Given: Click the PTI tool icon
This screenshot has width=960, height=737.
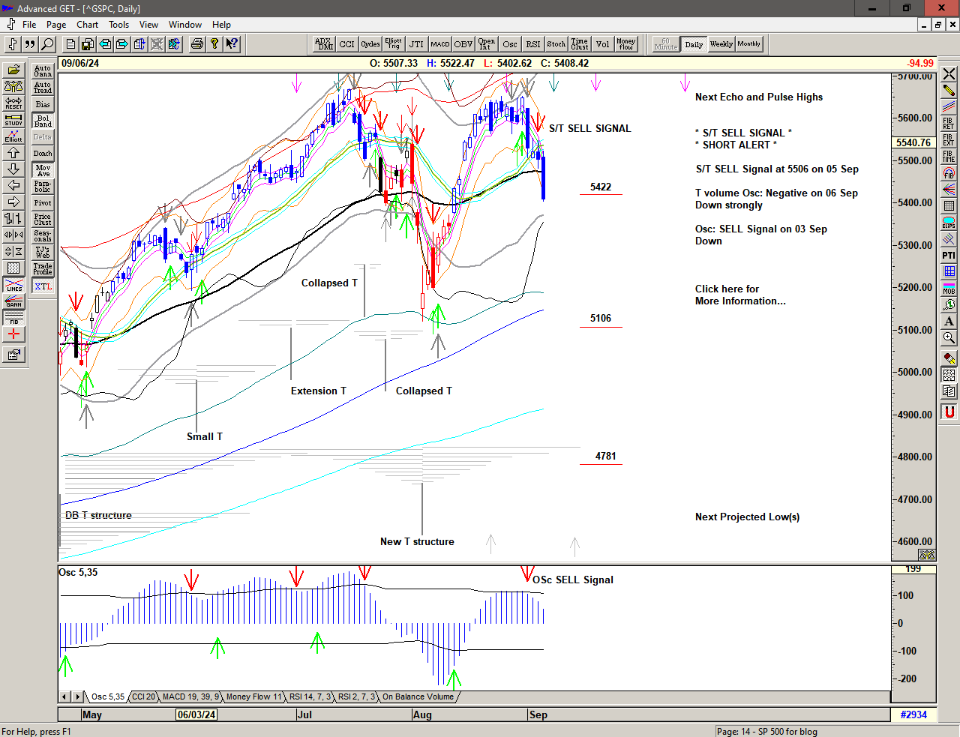Looking at the screenshot, I should click(949, 256).
